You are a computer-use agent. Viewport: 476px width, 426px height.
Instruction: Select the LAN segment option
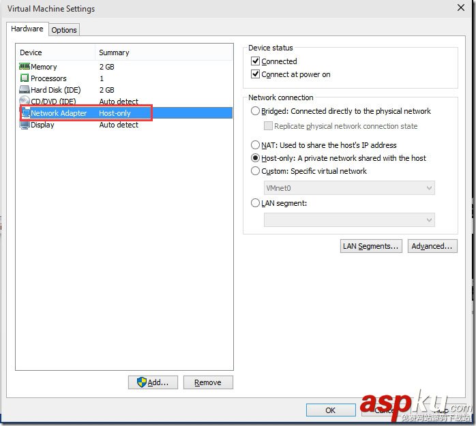tap(255, 203)
